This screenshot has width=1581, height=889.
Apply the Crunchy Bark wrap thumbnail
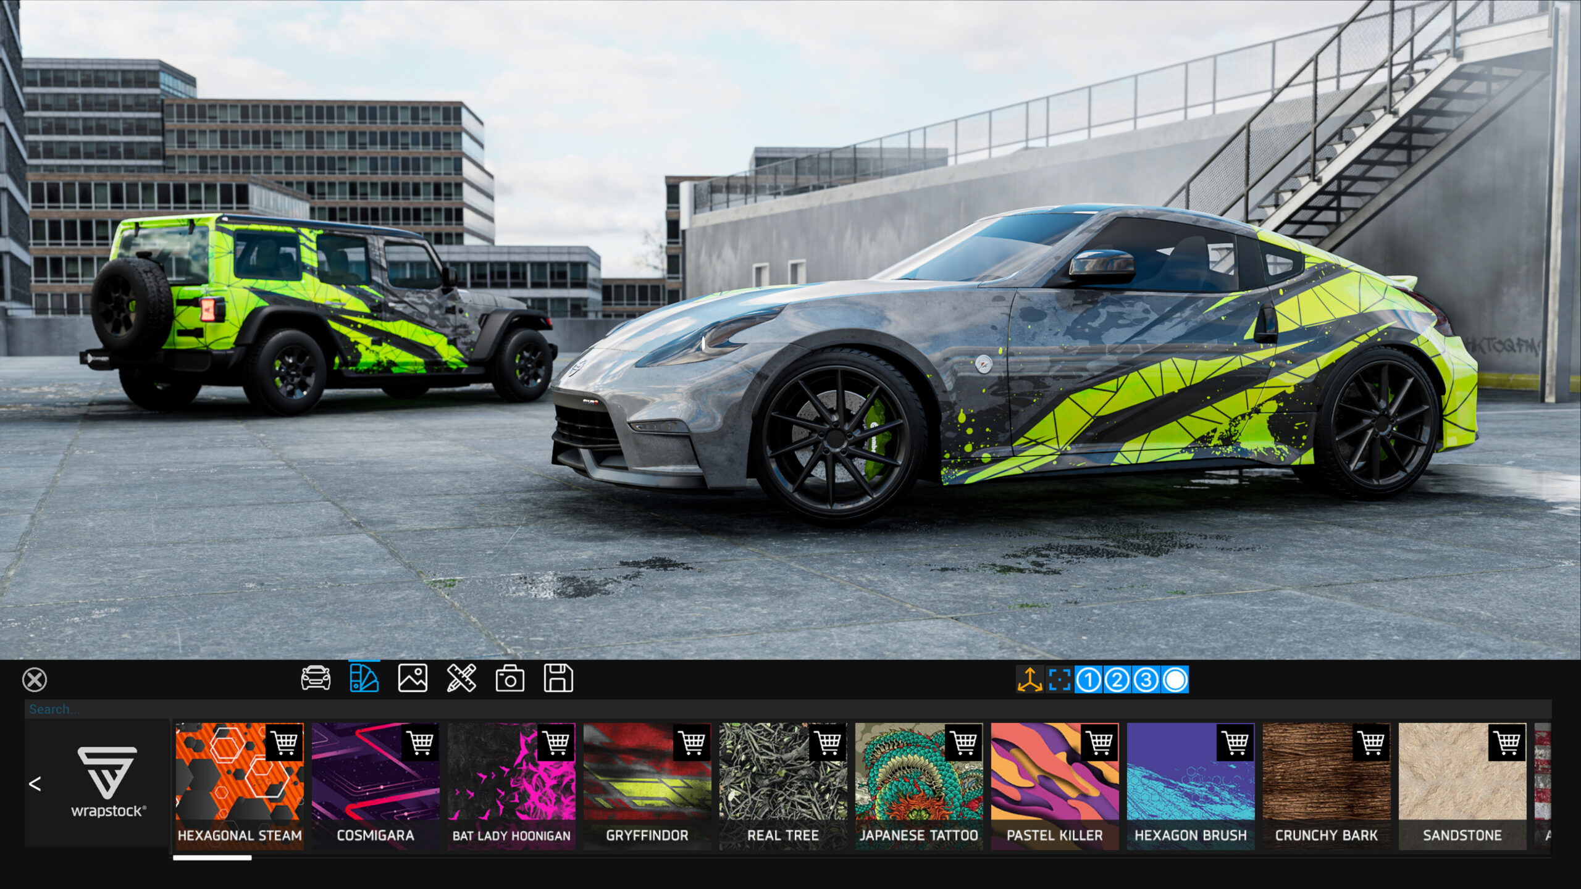point(1327,787)
